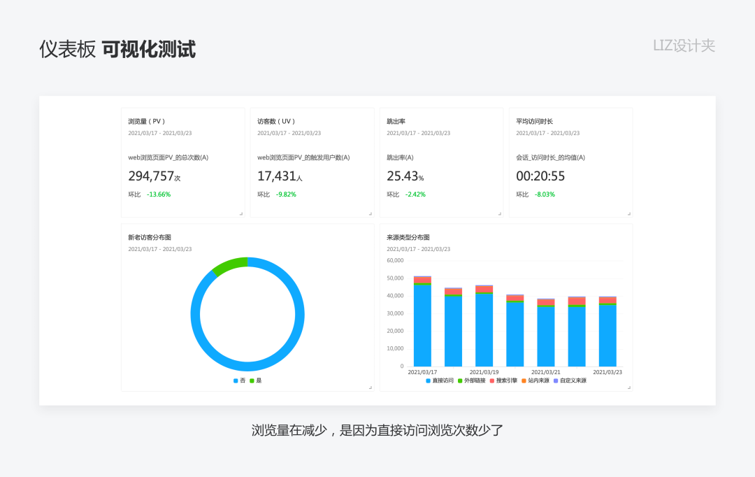Click the 17,431人 visitor count value

click(278, 176)
